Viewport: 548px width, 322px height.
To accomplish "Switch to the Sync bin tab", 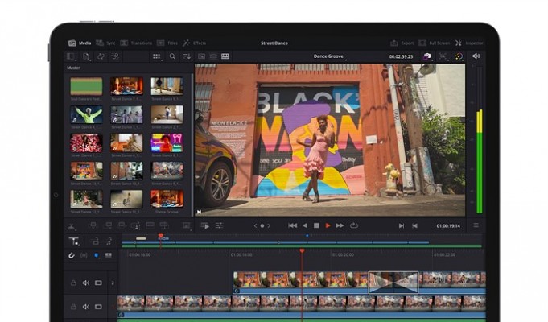I will click(x=105, y=43).
